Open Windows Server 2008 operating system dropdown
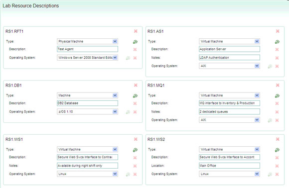The height and width of the screenshot is (188, 289). (x=87, y=58)
